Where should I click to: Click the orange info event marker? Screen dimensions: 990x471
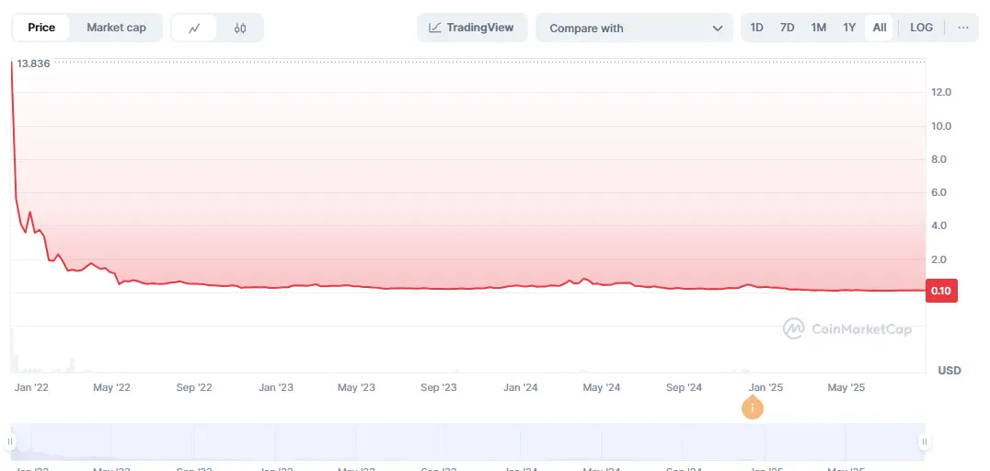pyautogui.click(x=753, y=408)
